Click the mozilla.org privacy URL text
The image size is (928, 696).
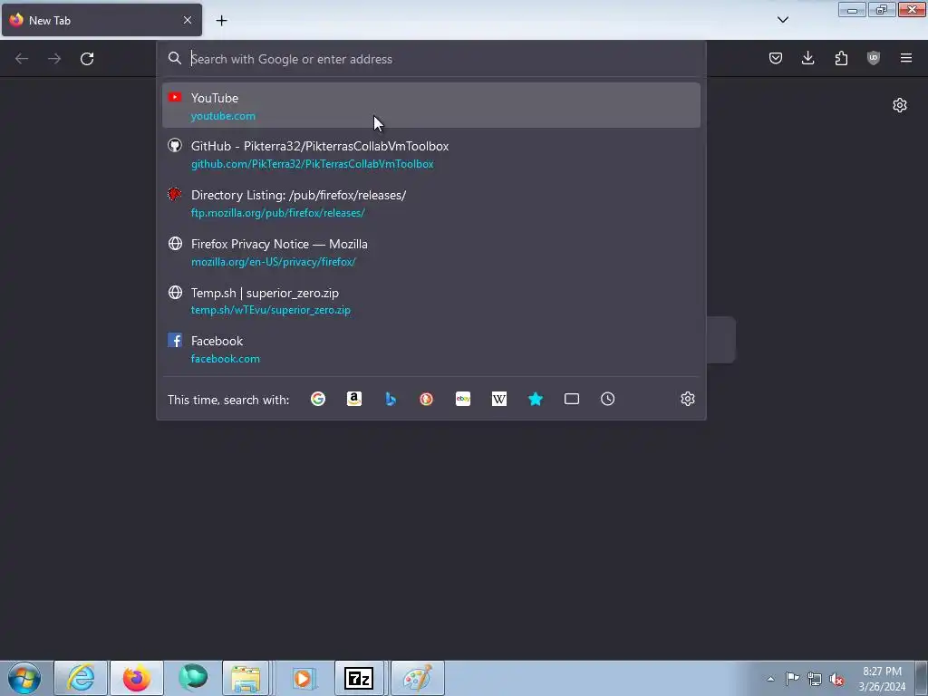click(273, 262)
